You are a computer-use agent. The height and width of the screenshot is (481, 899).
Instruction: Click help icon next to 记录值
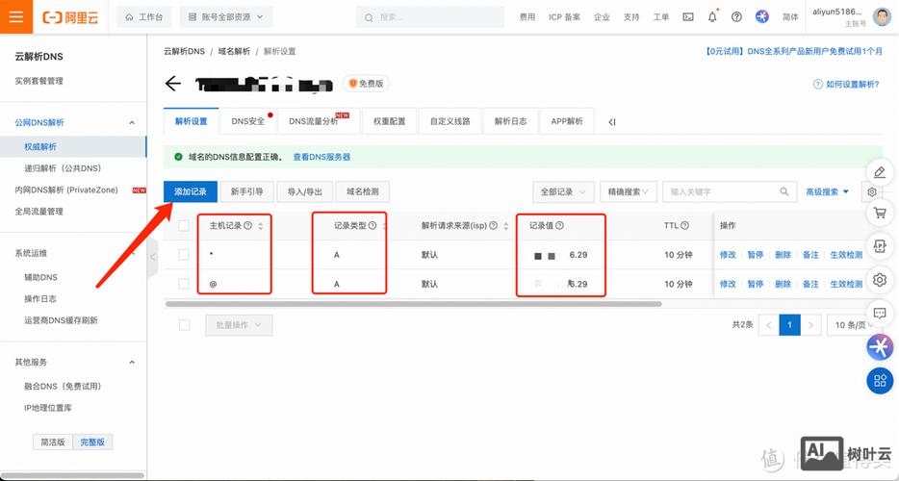[x=559, y=225]
